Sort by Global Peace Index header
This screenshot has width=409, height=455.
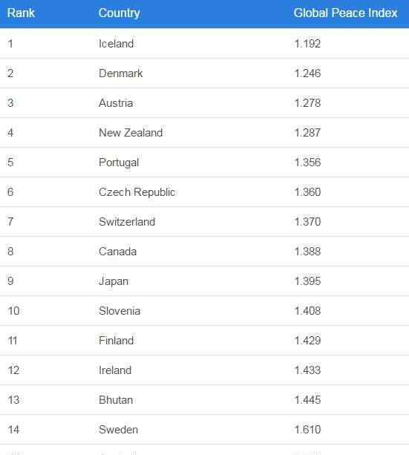pos(345,13)
